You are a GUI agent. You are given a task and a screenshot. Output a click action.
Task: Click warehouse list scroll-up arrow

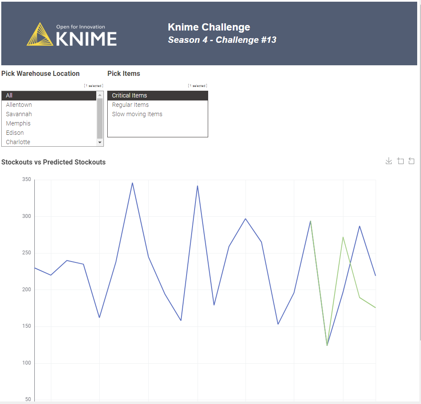[100, 95]
